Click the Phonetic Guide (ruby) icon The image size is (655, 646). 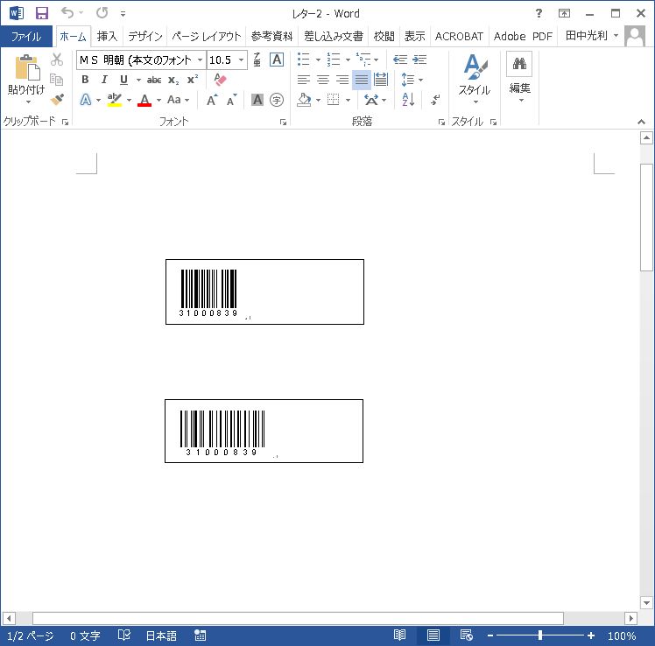[257, 60]
